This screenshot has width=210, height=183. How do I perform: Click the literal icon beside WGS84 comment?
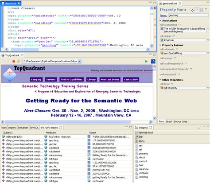(162, 29)
